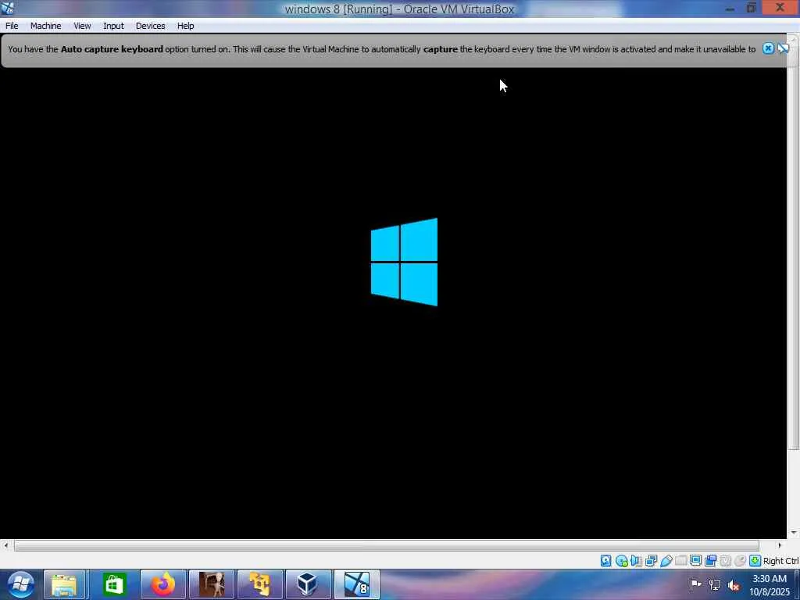
Task: Click the grayed CPU virtualization status icon
Action: click(726, 561)
